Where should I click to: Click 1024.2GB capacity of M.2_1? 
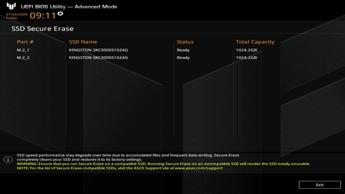point(246,50)
